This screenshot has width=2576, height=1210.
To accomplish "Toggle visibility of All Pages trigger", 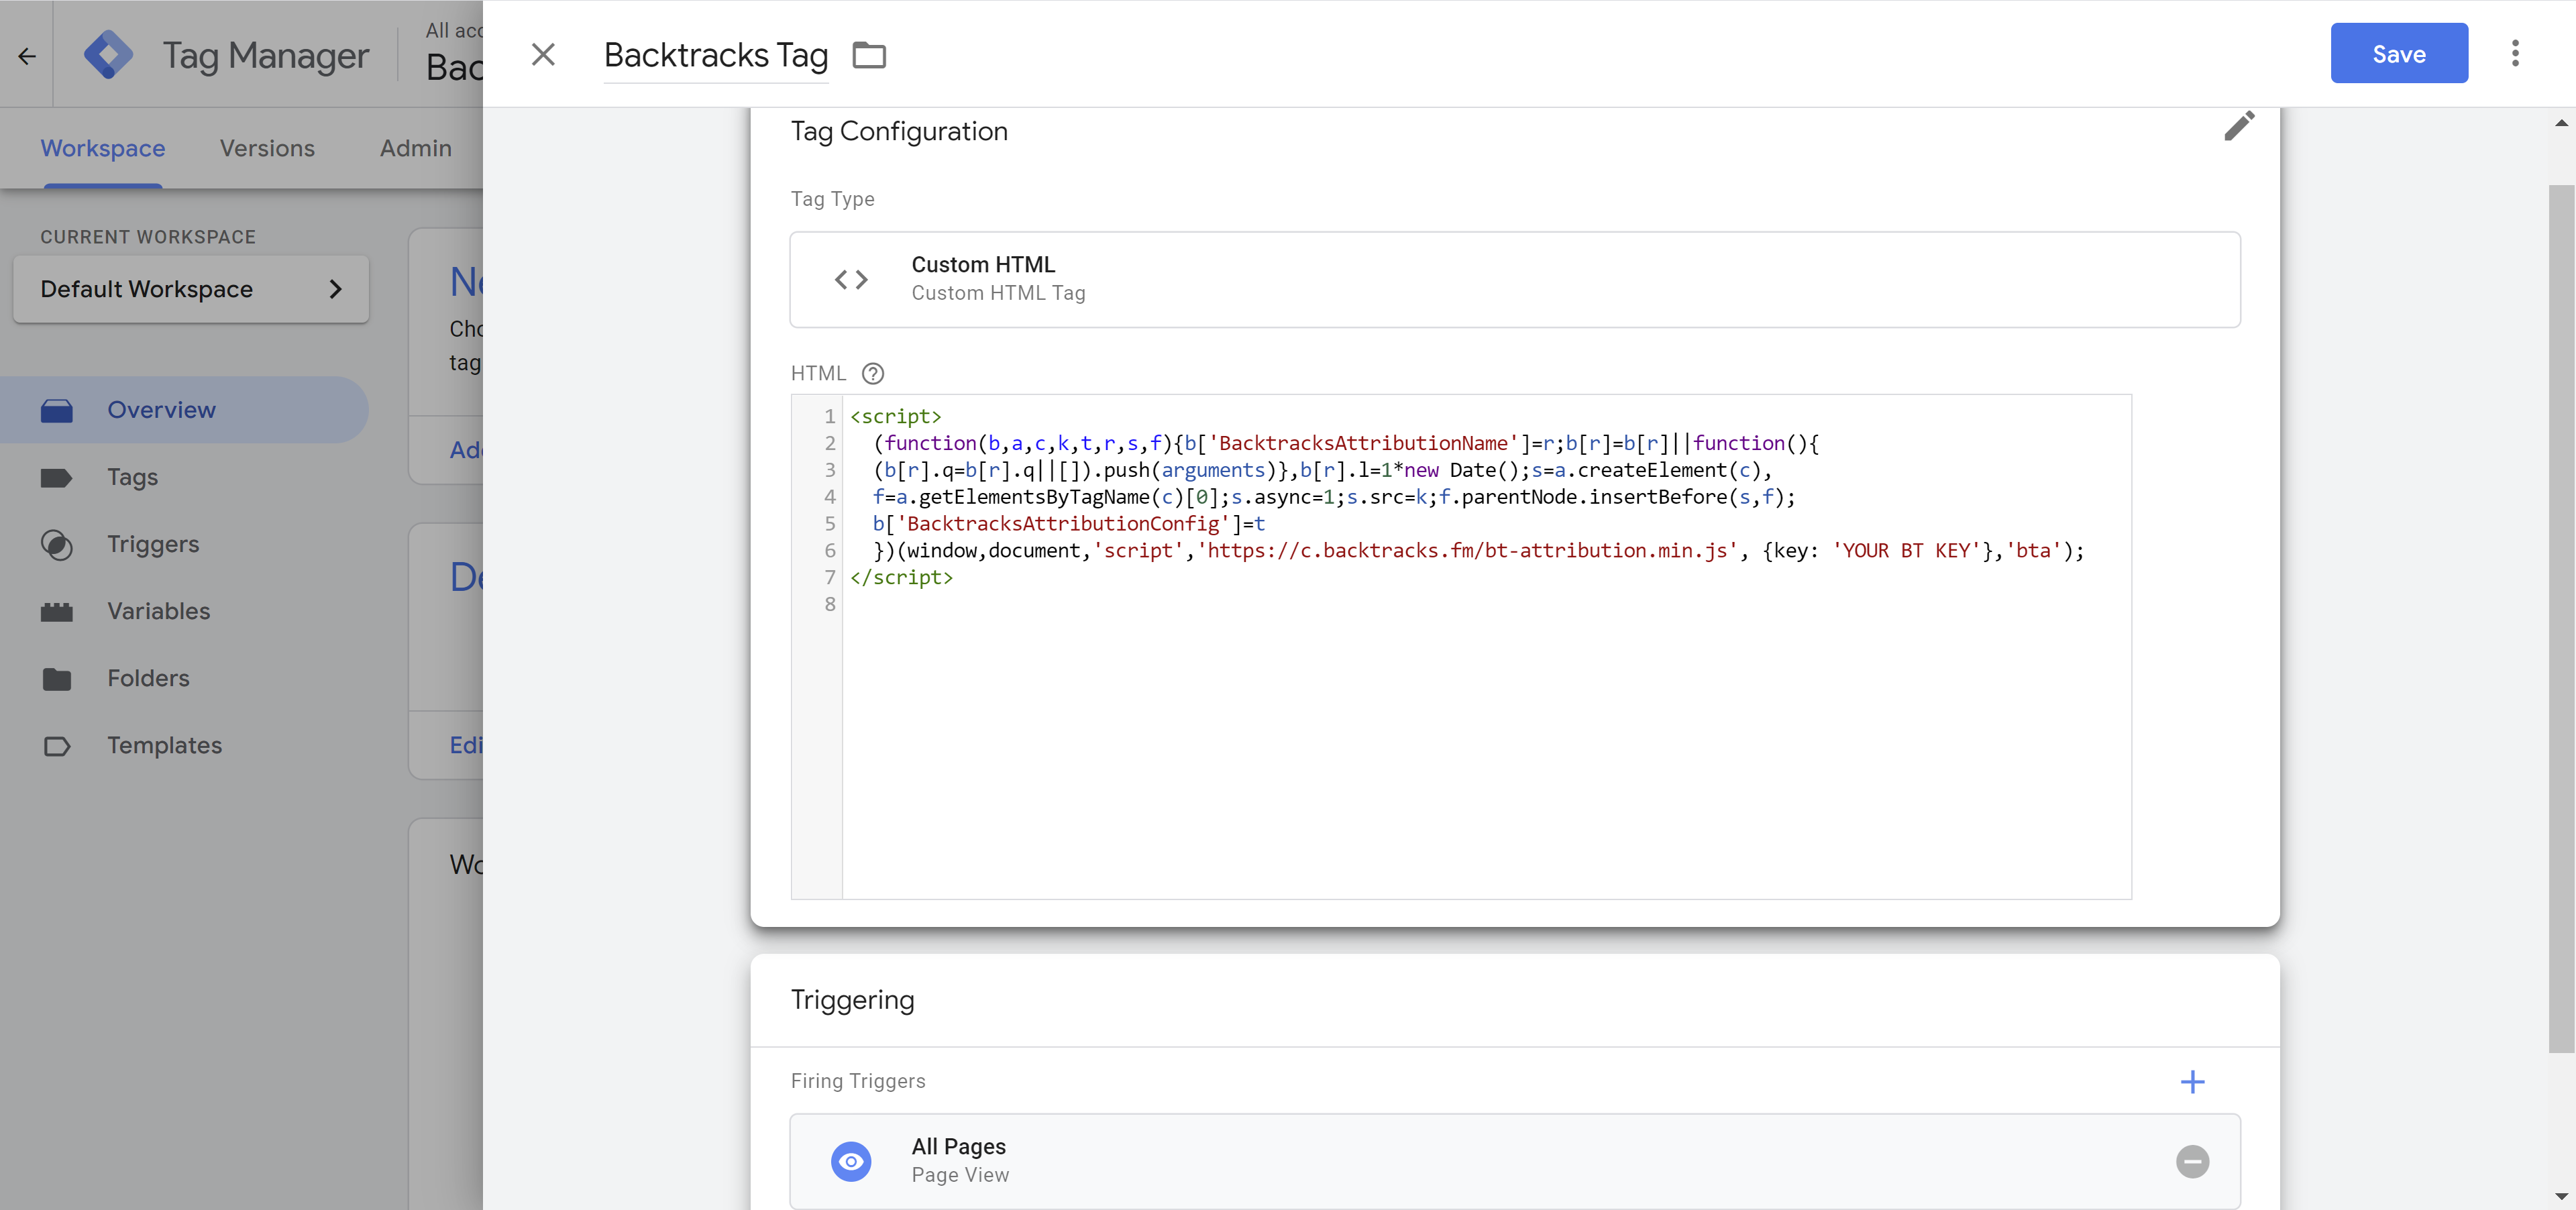I will coord(853,1161).
